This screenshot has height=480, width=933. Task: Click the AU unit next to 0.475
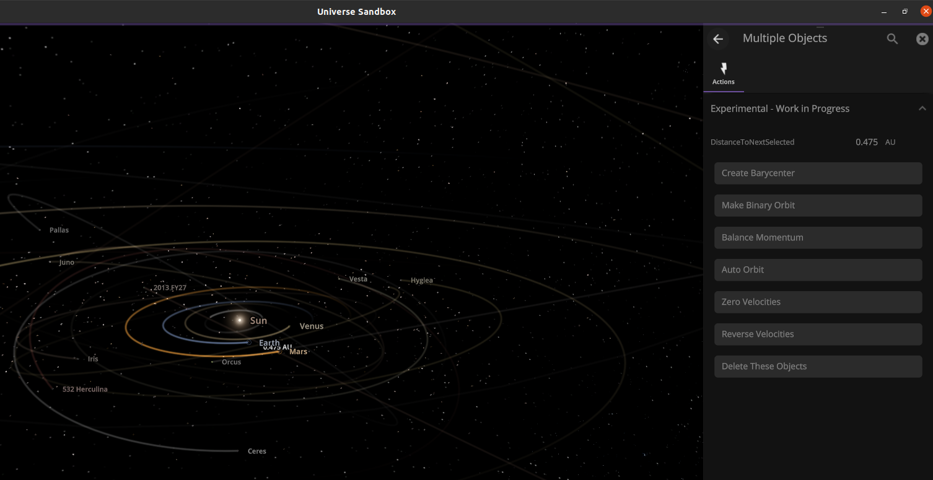tap(890, 142)
